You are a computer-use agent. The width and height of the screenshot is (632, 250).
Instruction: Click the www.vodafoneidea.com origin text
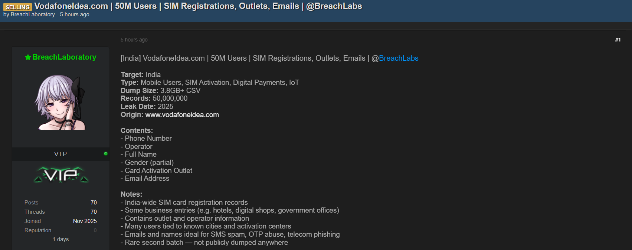[x=182, y=115]
